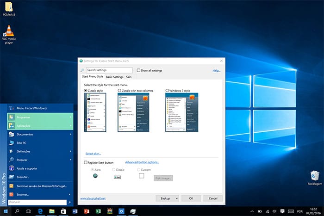Open the Help link

[x=216, y=71]
